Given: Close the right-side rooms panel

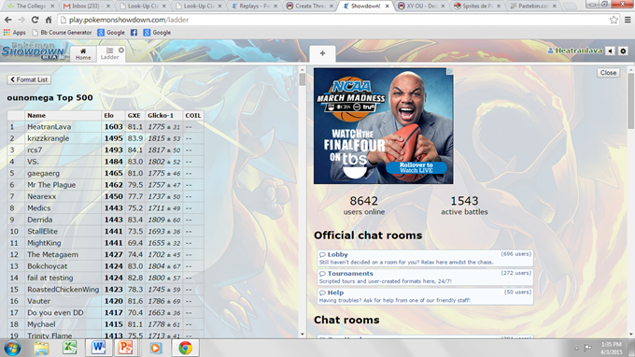Looking at the screenshot, I should coord(608,73).
